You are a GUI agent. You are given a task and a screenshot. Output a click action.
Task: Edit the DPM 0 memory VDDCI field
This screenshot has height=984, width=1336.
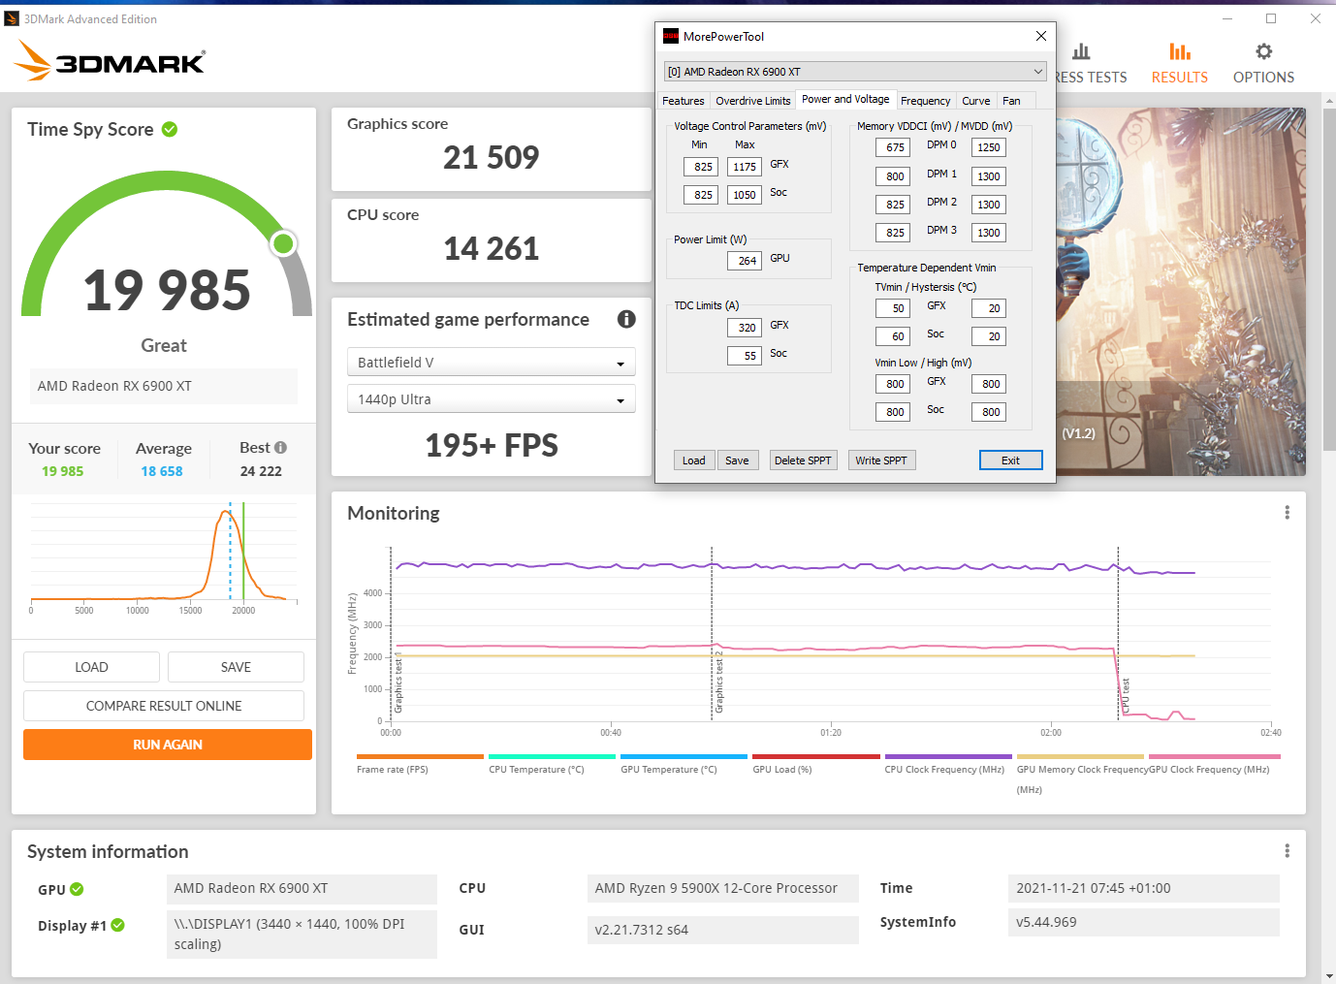(x=893, y=147)
